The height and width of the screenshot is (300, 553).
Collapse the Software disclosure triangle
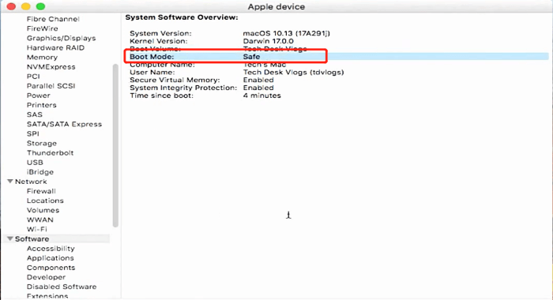click(x=9, y=238)
